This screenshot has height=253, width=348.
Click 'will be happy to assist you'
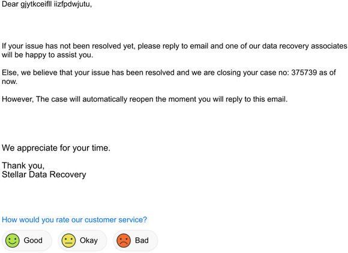point(47,55)
